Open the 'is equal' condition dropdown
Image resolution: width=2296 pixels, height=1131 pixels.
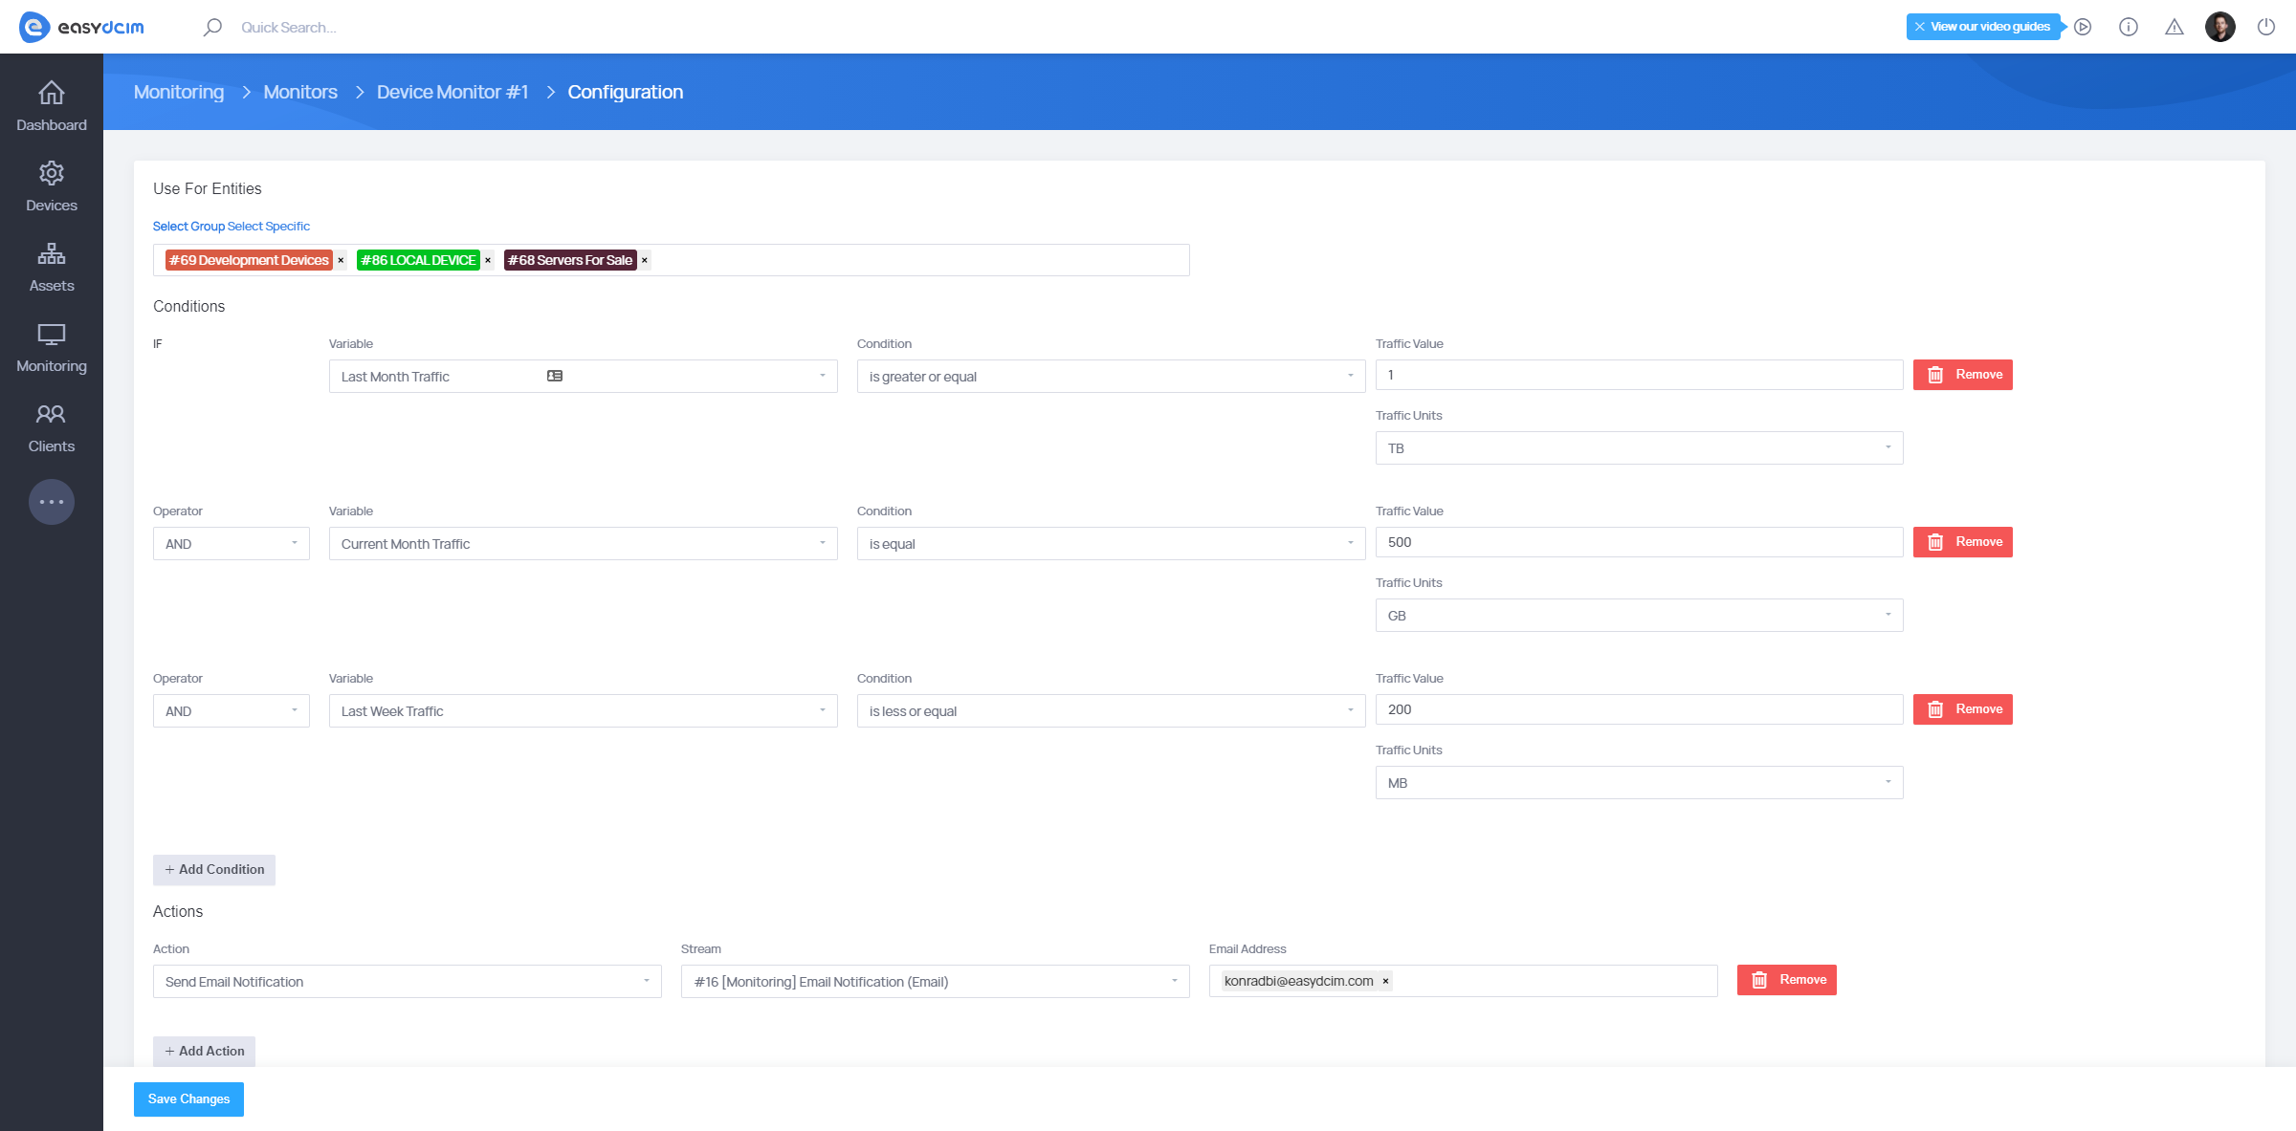click(x=1111, y=543)
